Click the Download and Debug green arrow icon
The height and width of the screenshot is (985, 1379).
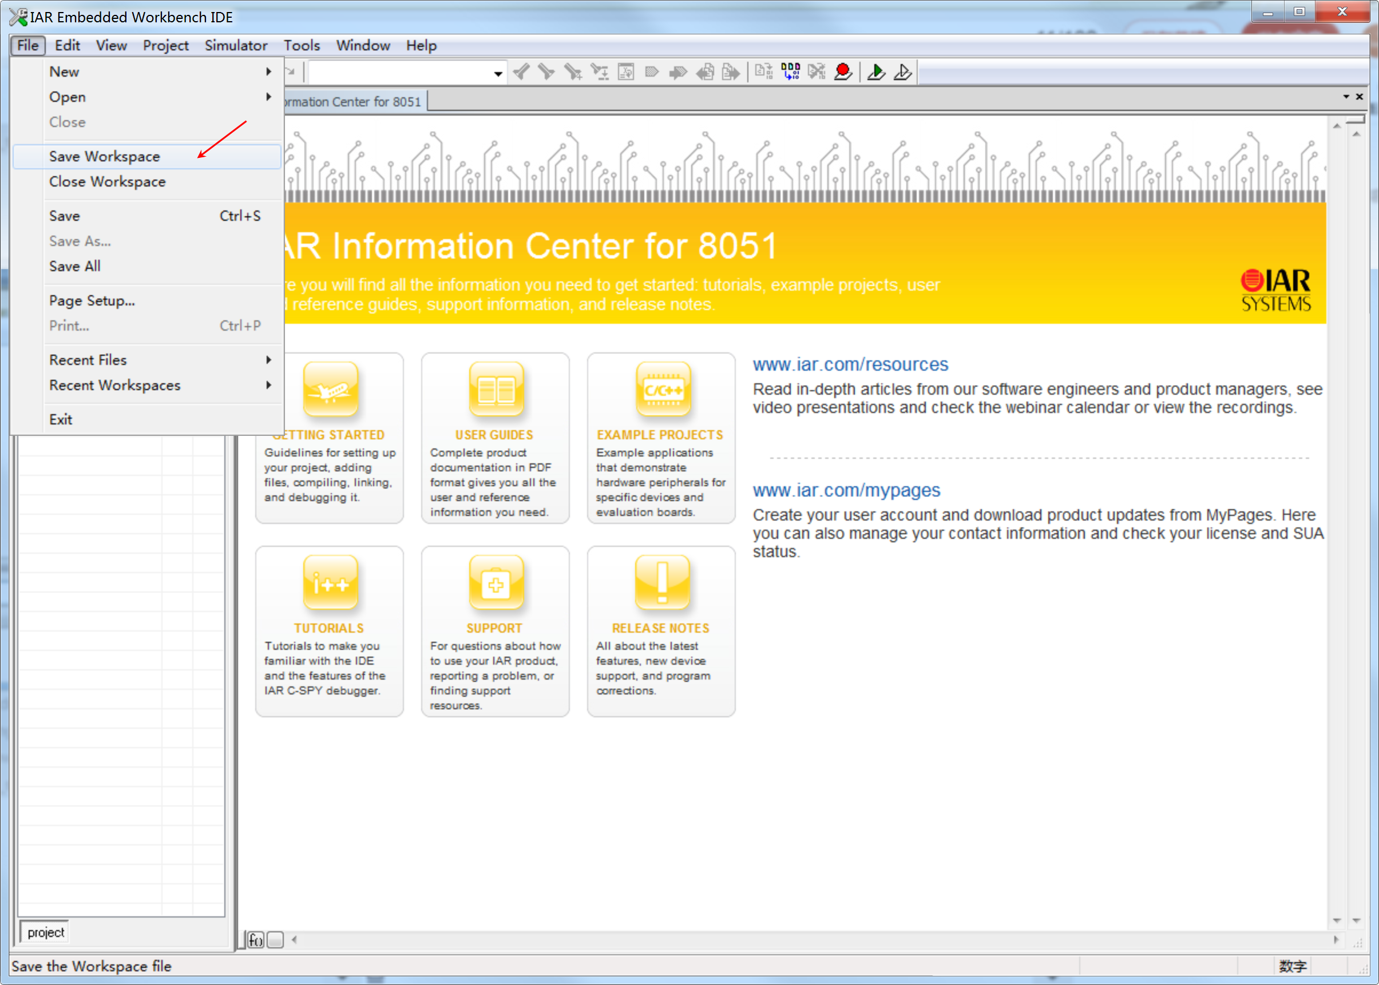pos(875,72)
